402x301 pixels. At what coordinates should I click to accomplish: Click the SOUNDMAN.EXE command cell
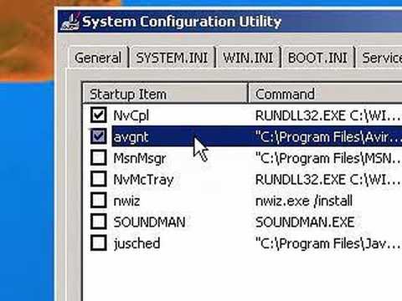point(305,222)
